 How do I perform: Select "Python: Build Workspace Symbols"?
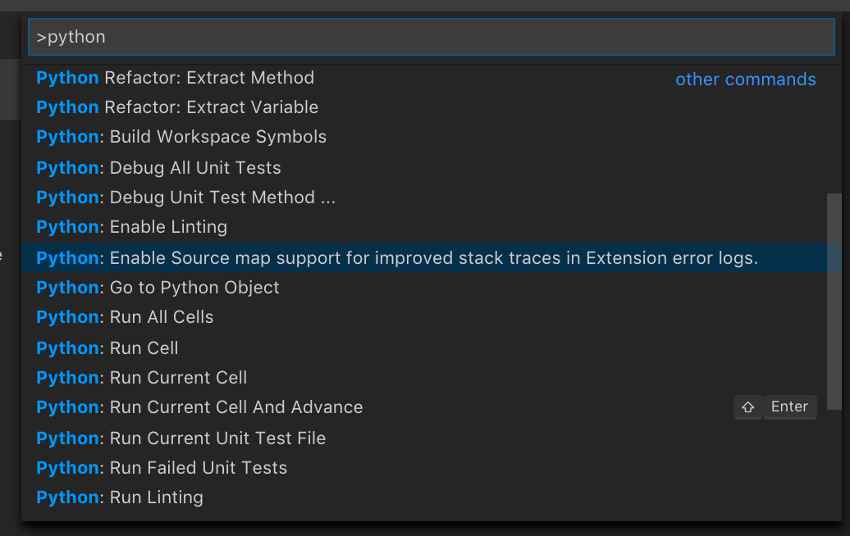coord(181,137)
